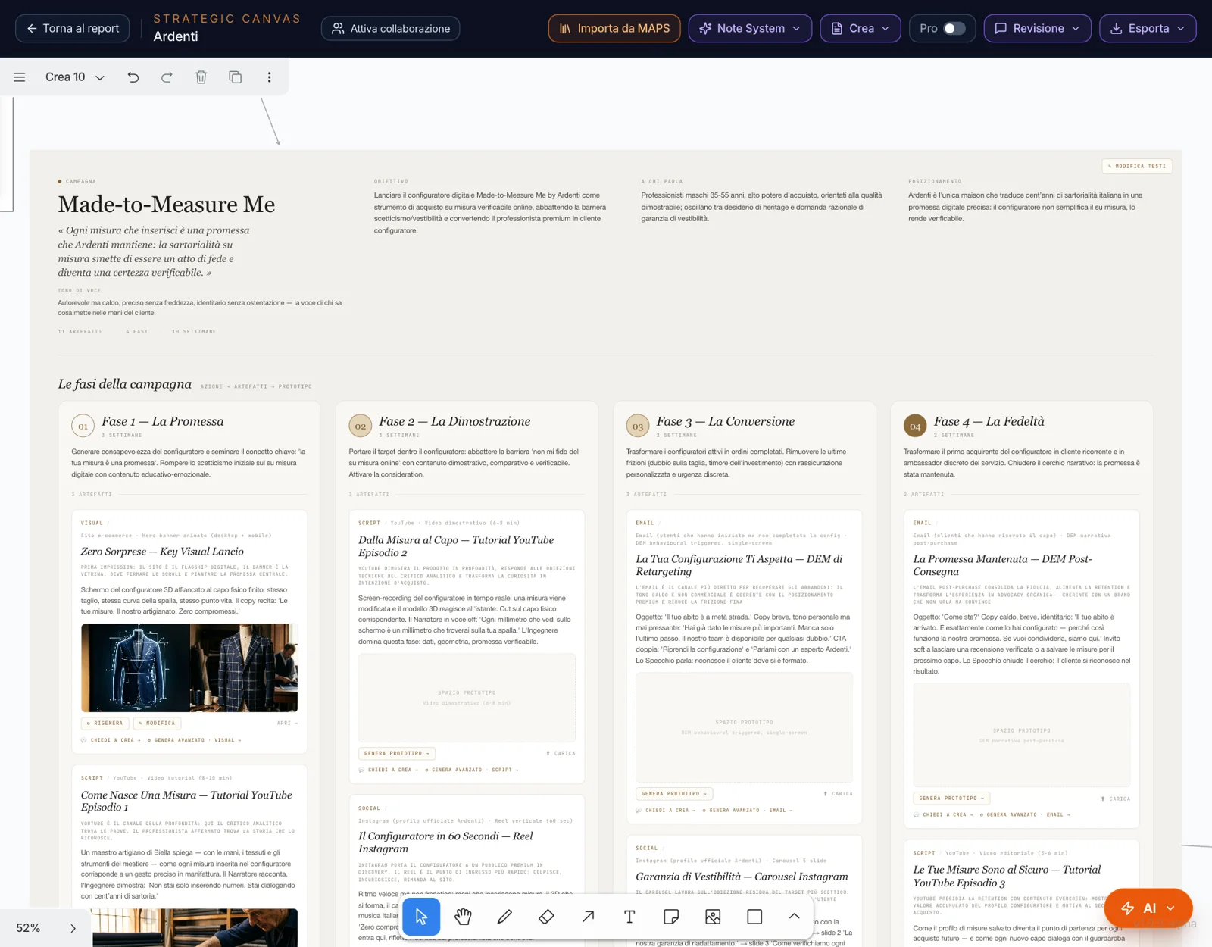
Task: Select the hand pan tool
Action: (x=463, y=917)
